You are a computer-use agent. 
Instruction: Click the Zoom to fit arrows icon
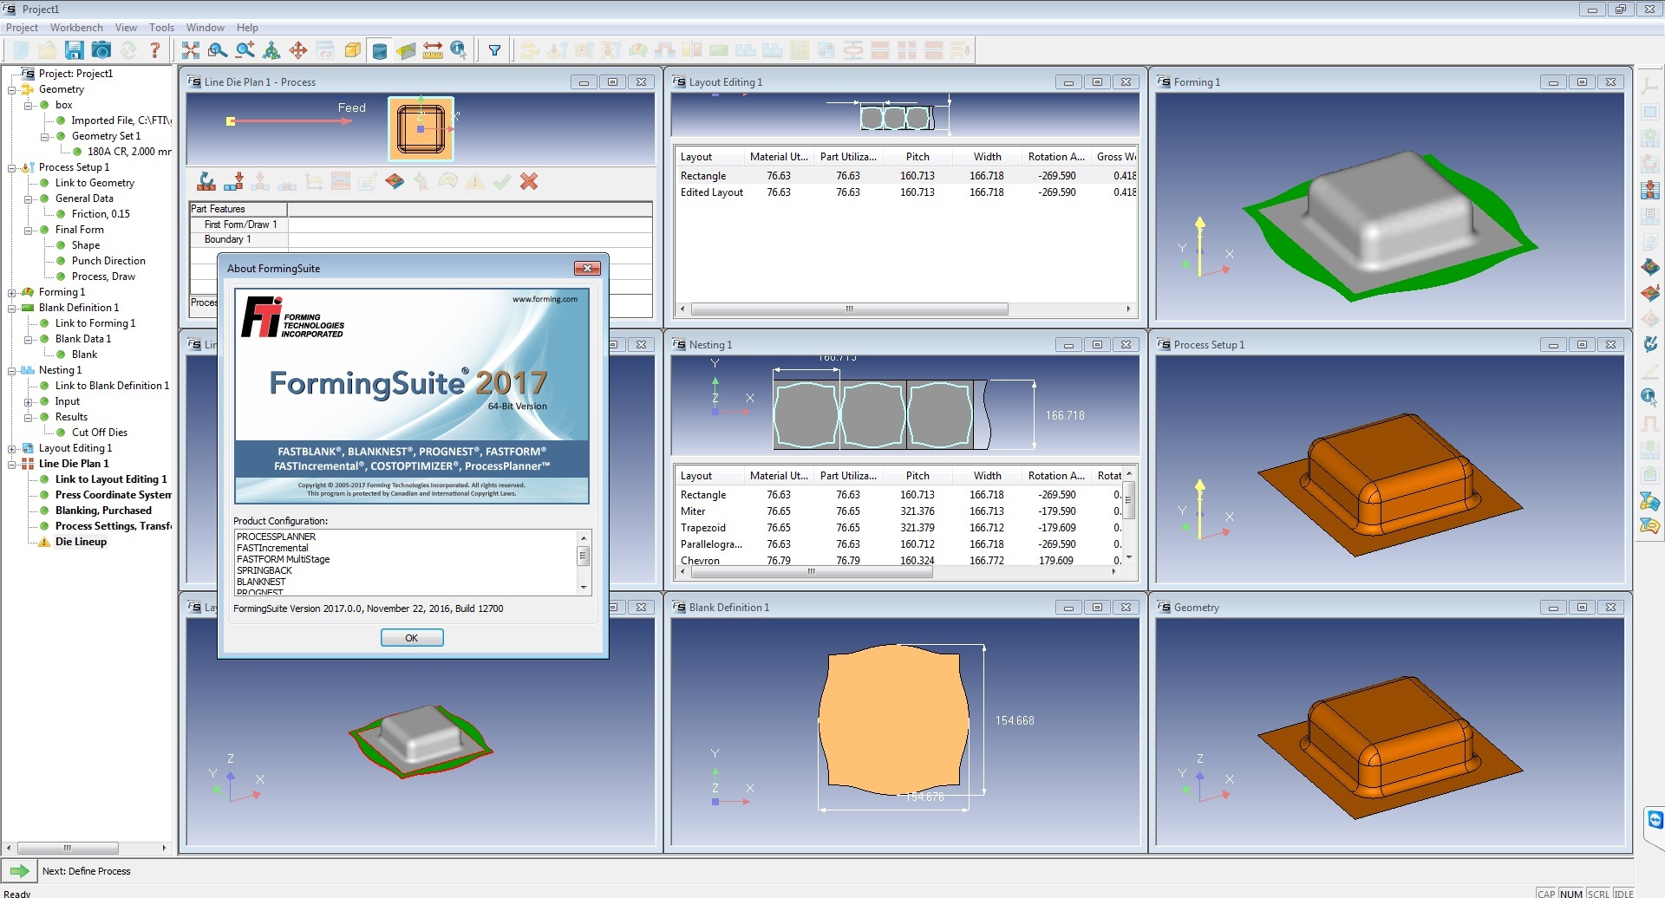pos(191,50)
